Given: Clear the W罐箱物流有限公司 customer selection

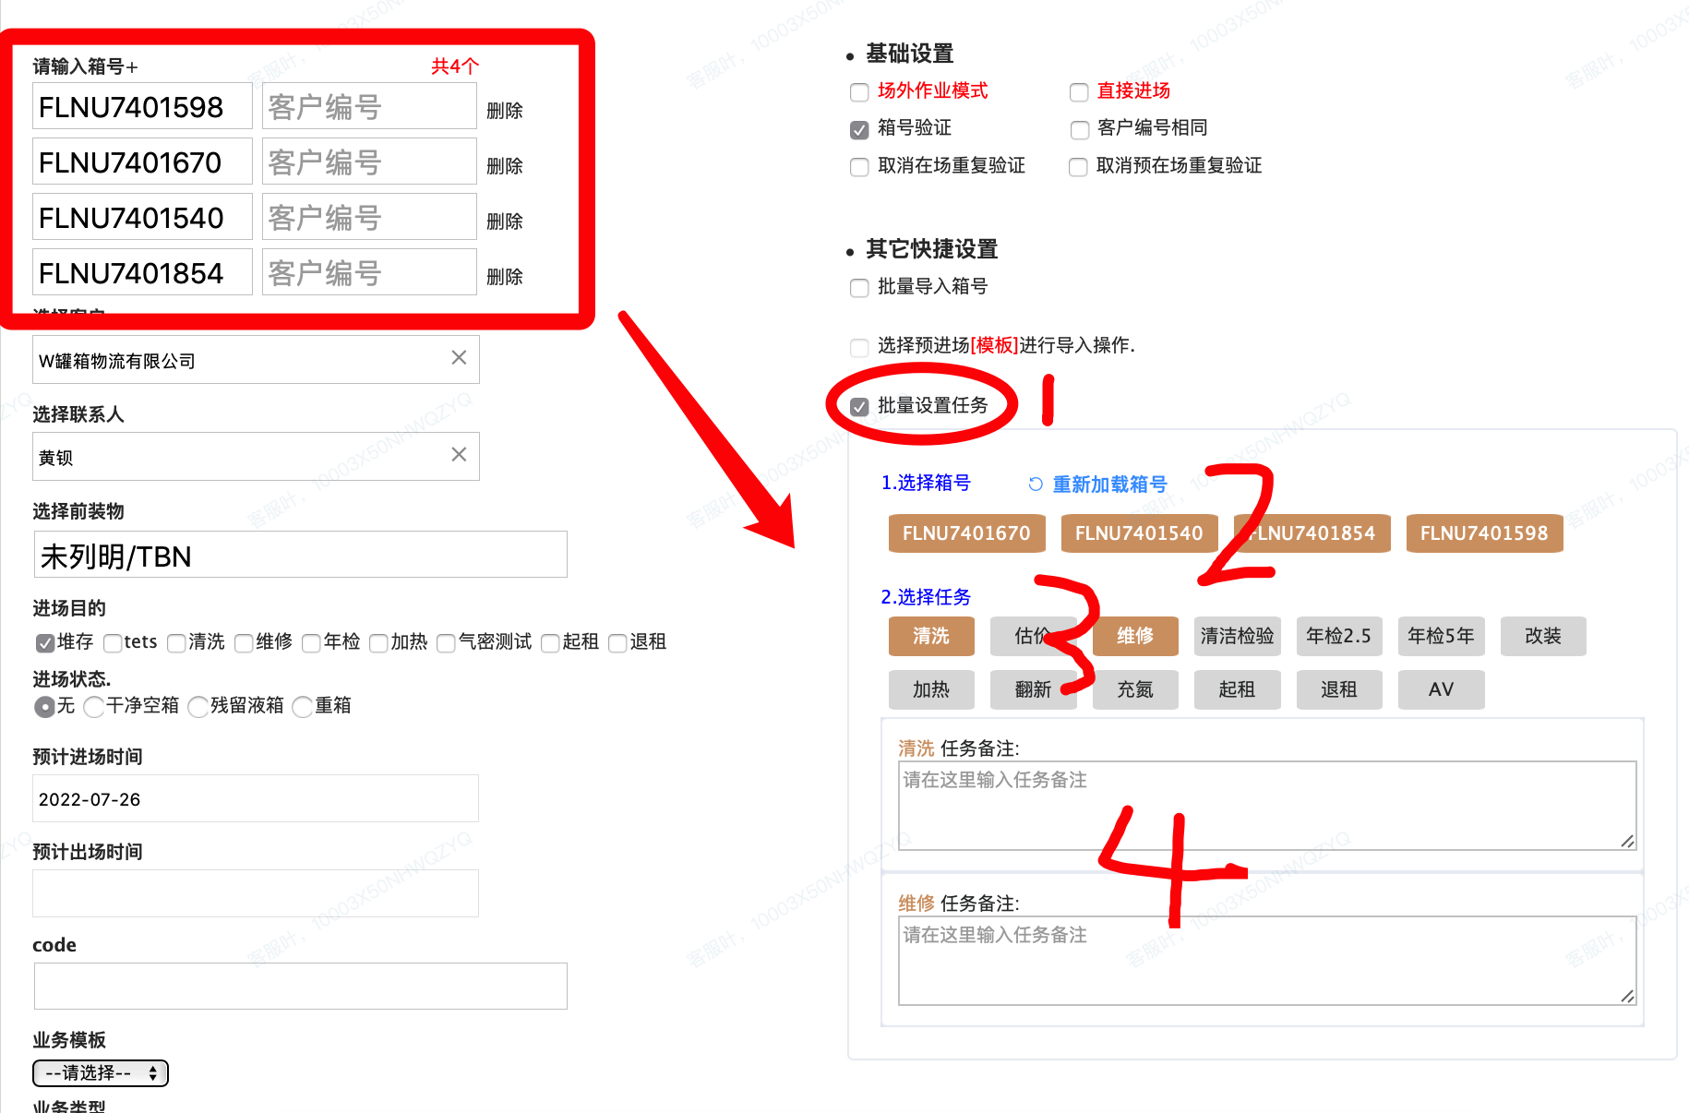Looking at the screenshot, I should [459, 358].
